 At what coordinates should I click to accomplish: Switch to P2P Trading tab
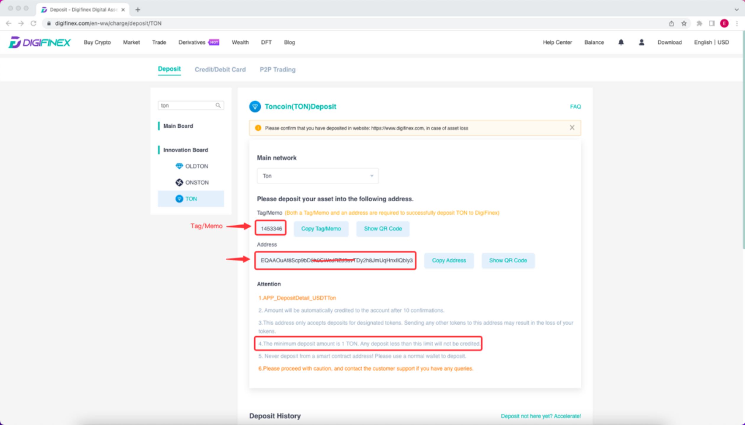point(277,70)
